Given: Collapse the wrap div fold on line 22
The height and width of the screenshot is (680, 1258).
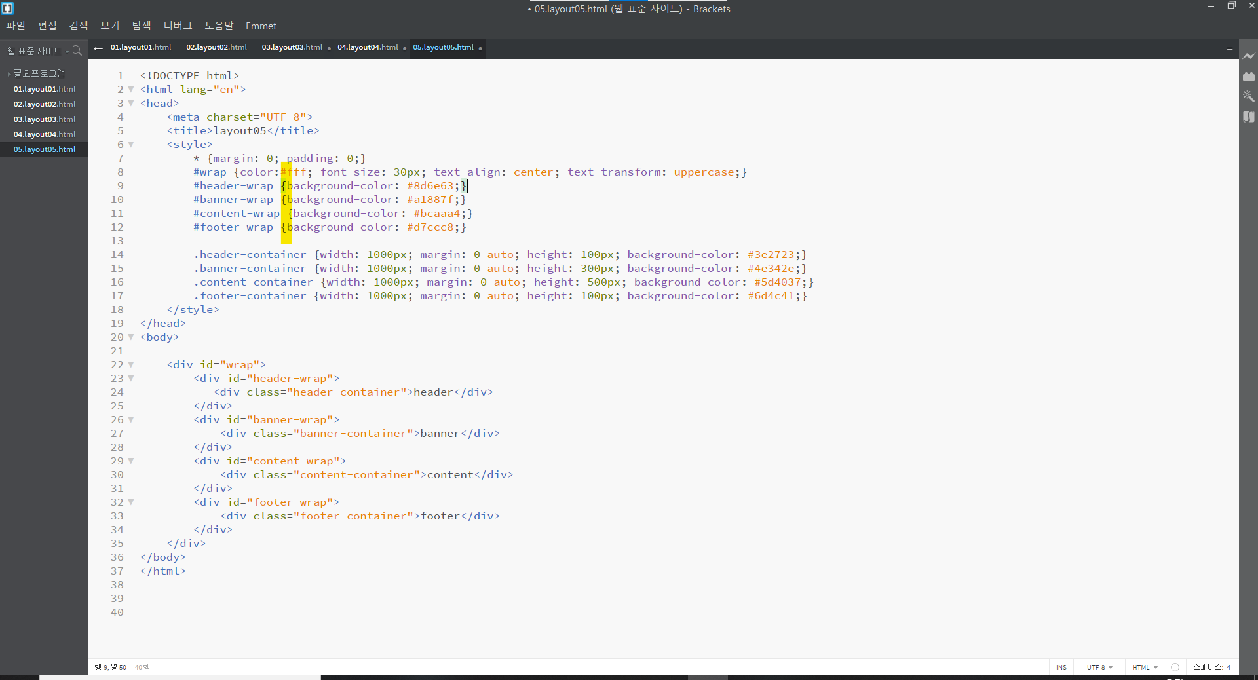Looking at the screenshot, I should pos(131,365).
